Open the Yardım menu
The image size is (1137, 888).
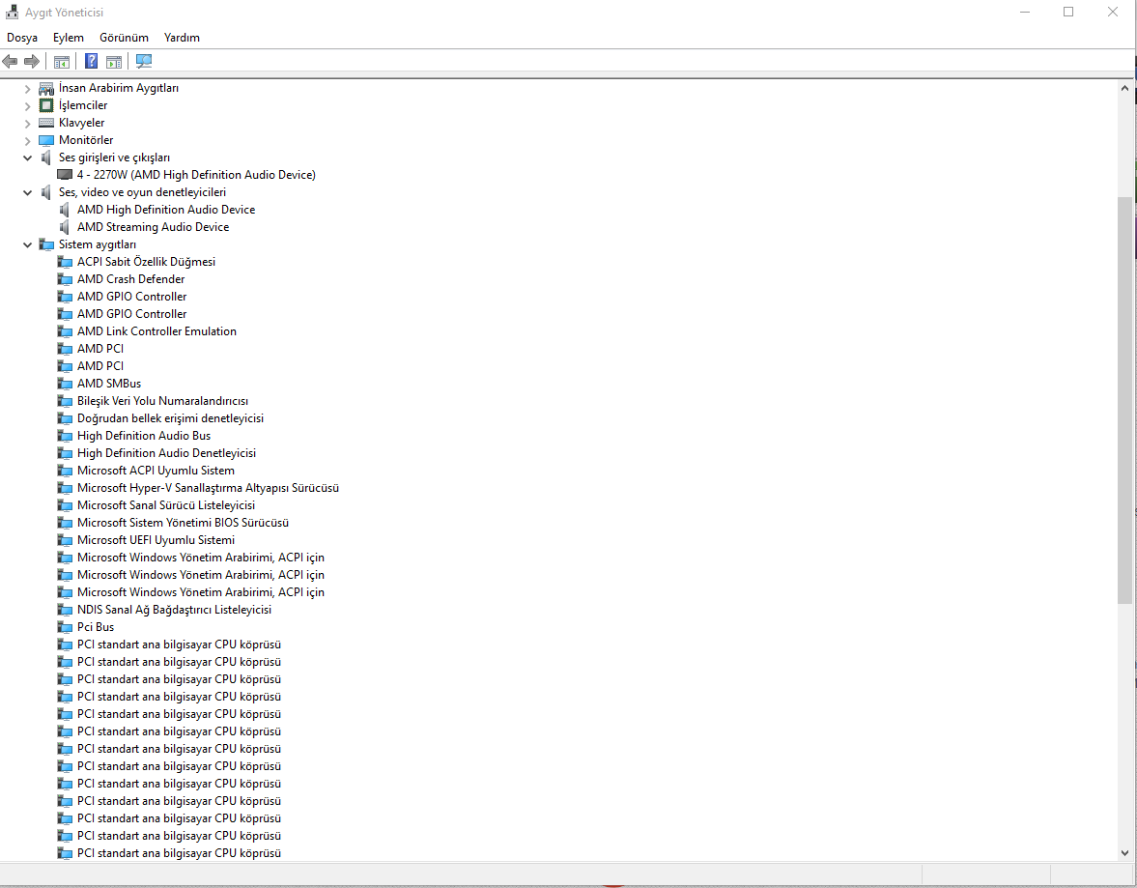tap(182, 38)
